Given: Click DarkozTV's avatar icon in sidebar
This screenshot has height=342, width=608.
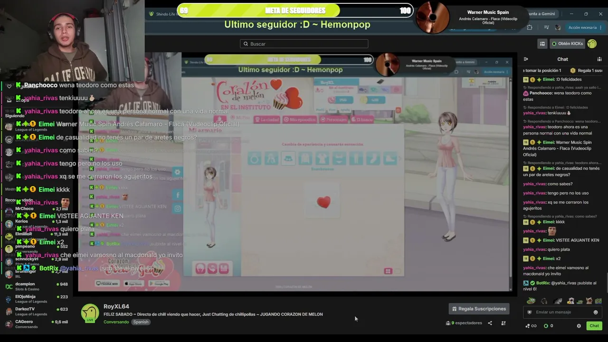Looking at the screenshot, I should point(9,312).
